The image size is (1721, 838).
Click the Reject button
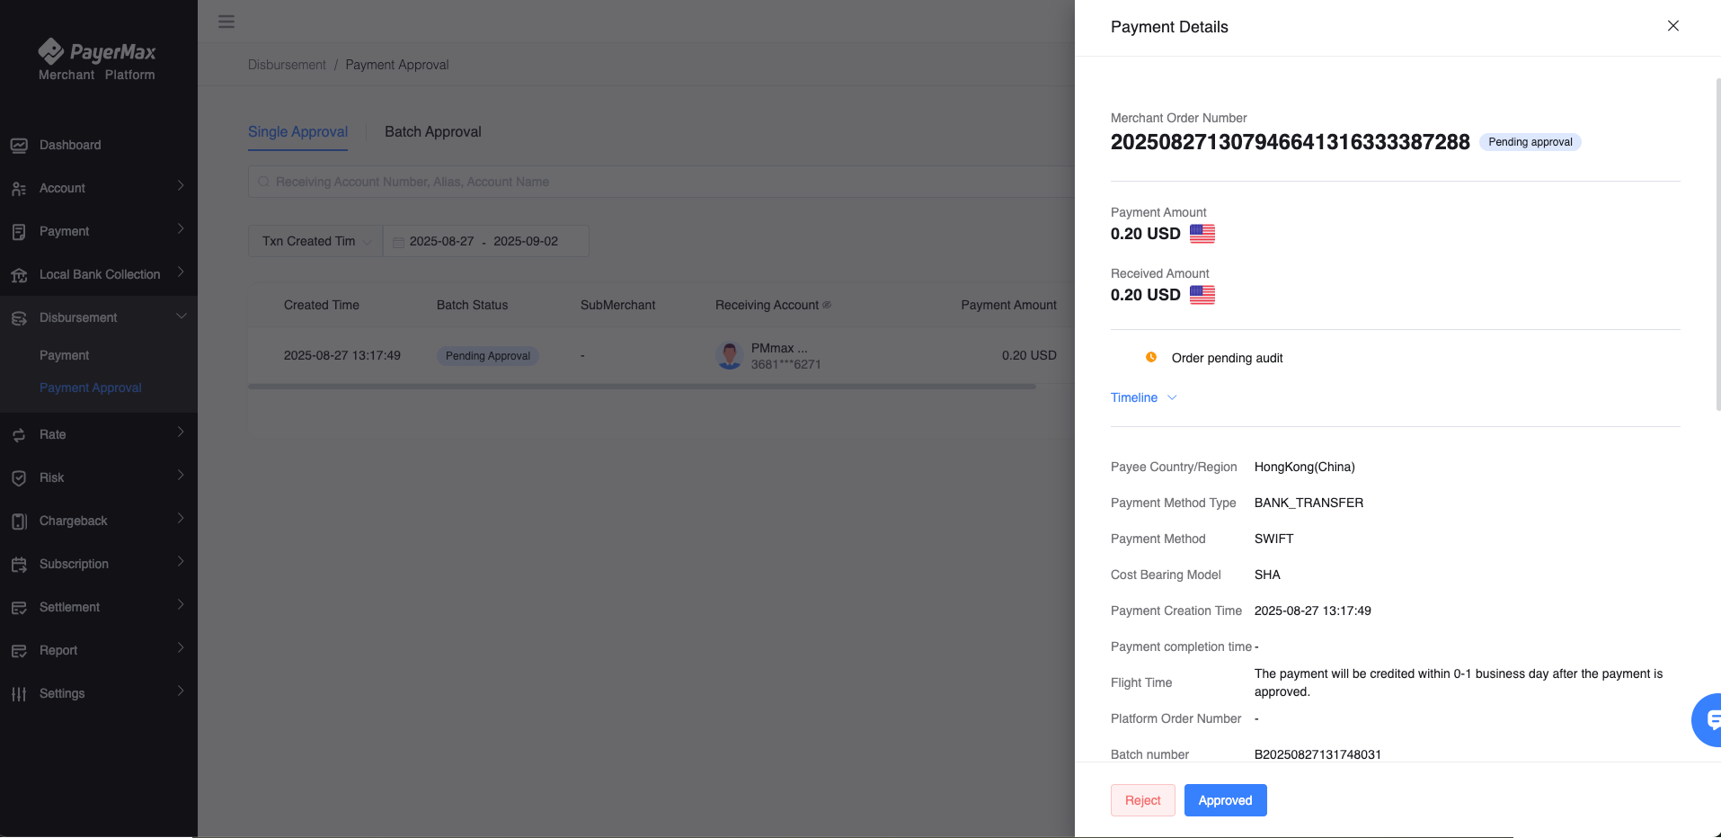click(1142, 800)
